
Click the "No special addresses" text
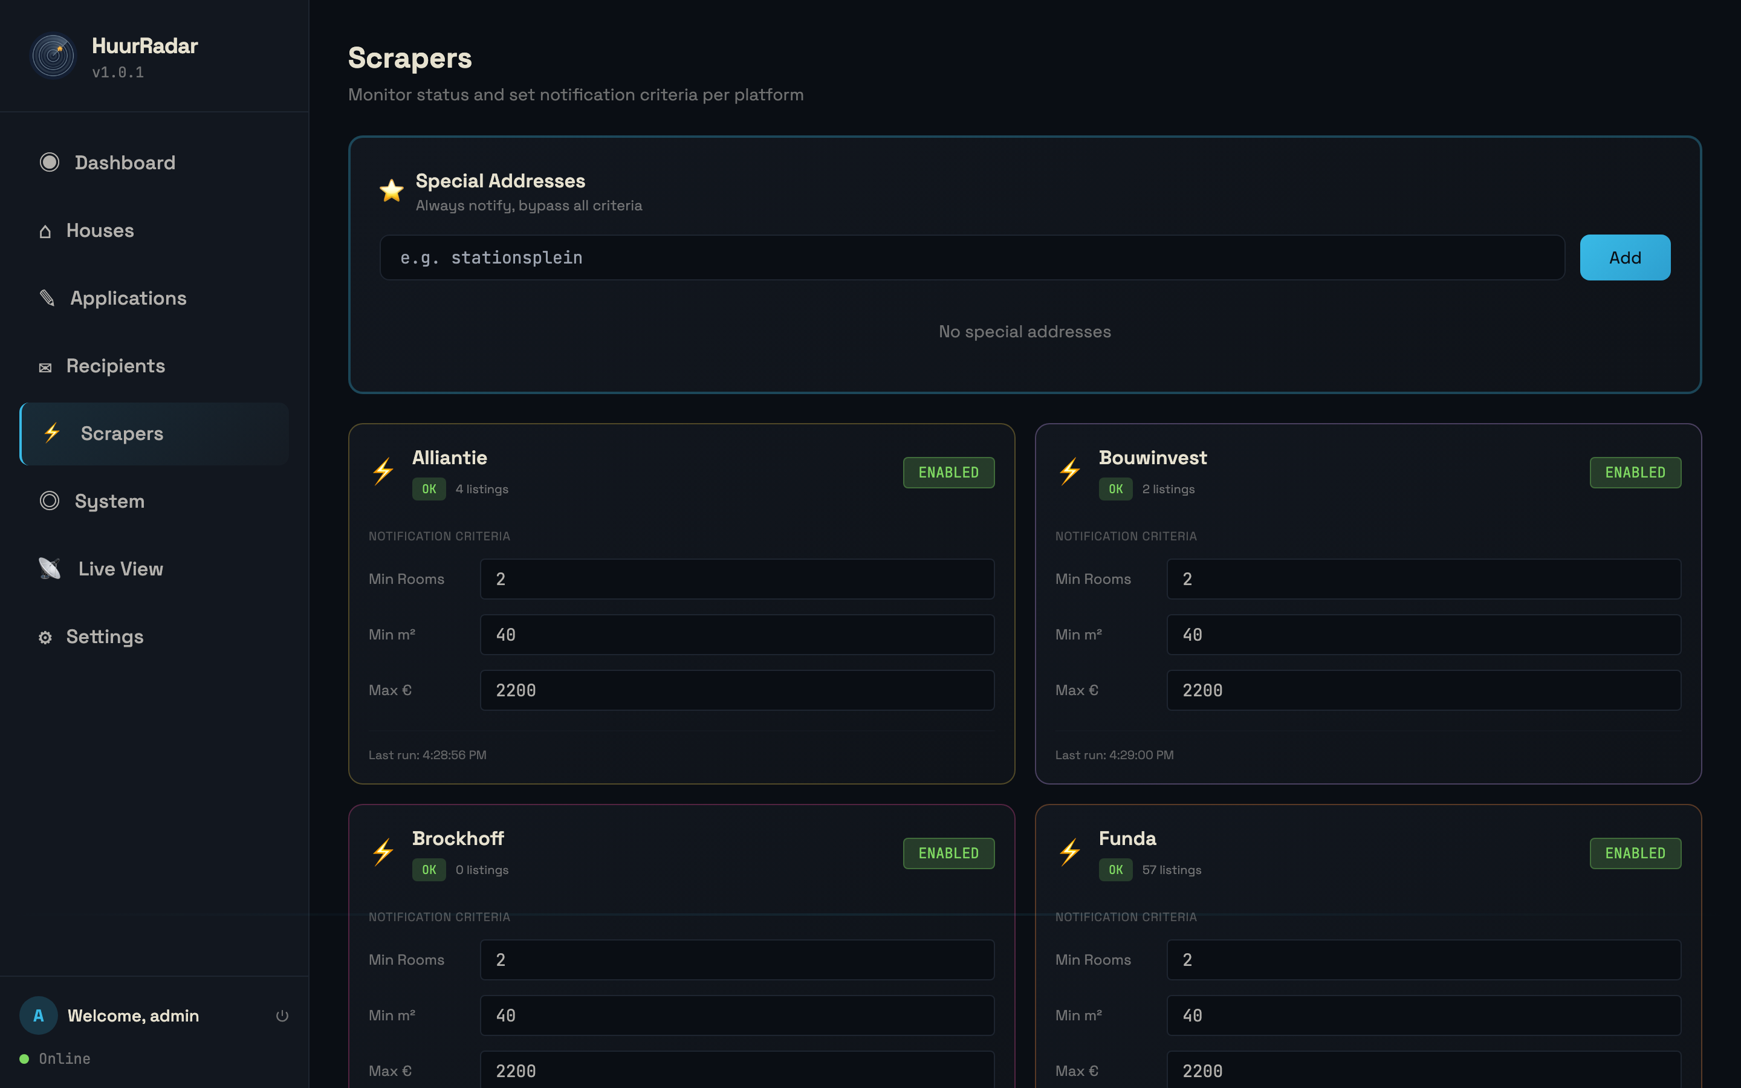click(1025, 332)
